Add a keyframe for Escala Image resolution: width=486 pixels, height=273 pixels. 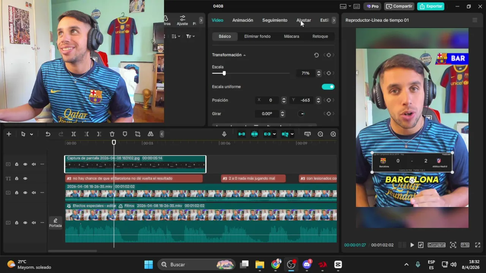[x=329, y=73]
